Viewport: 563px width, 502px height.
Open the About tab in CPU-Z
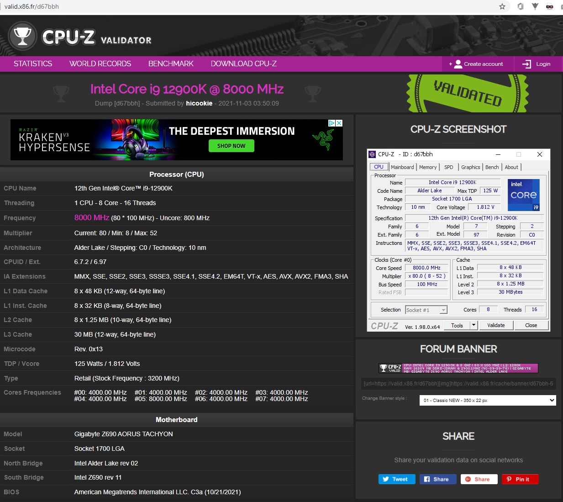click(511, 167)
